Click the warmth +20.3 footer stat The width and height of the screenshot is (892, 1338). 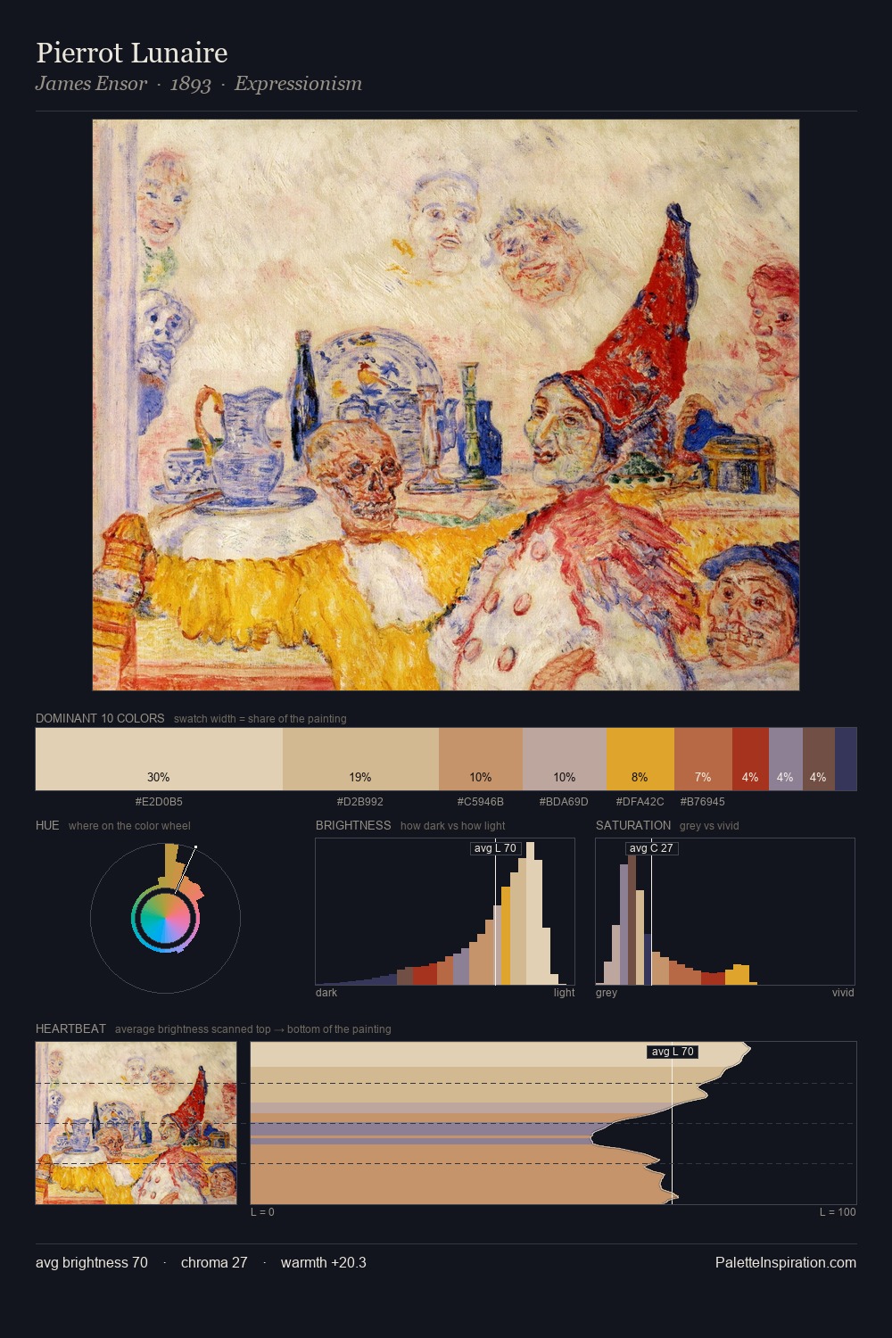(324, 1262)
